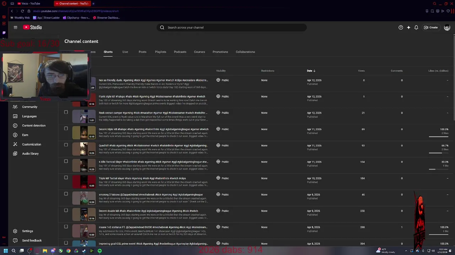Open Not so friendly, dude short title
455x255 pixels.
(153, 80)
